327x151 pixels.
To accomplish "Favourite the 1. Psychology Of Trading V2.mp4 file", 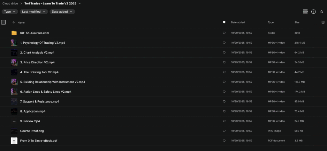I will [x=224, y=43].
